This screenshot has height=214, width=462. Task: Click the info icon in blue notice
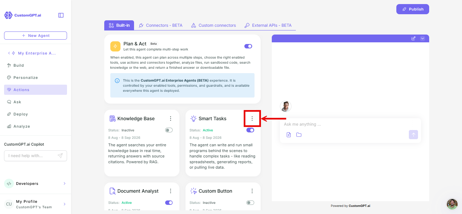point(117,81)
